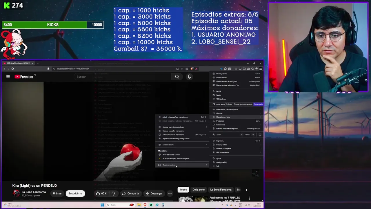Image resolution: width=371 pixels, height=209 pixels.
Task: Open the YouTube guide hamburger menu
Action: (8, 77)
